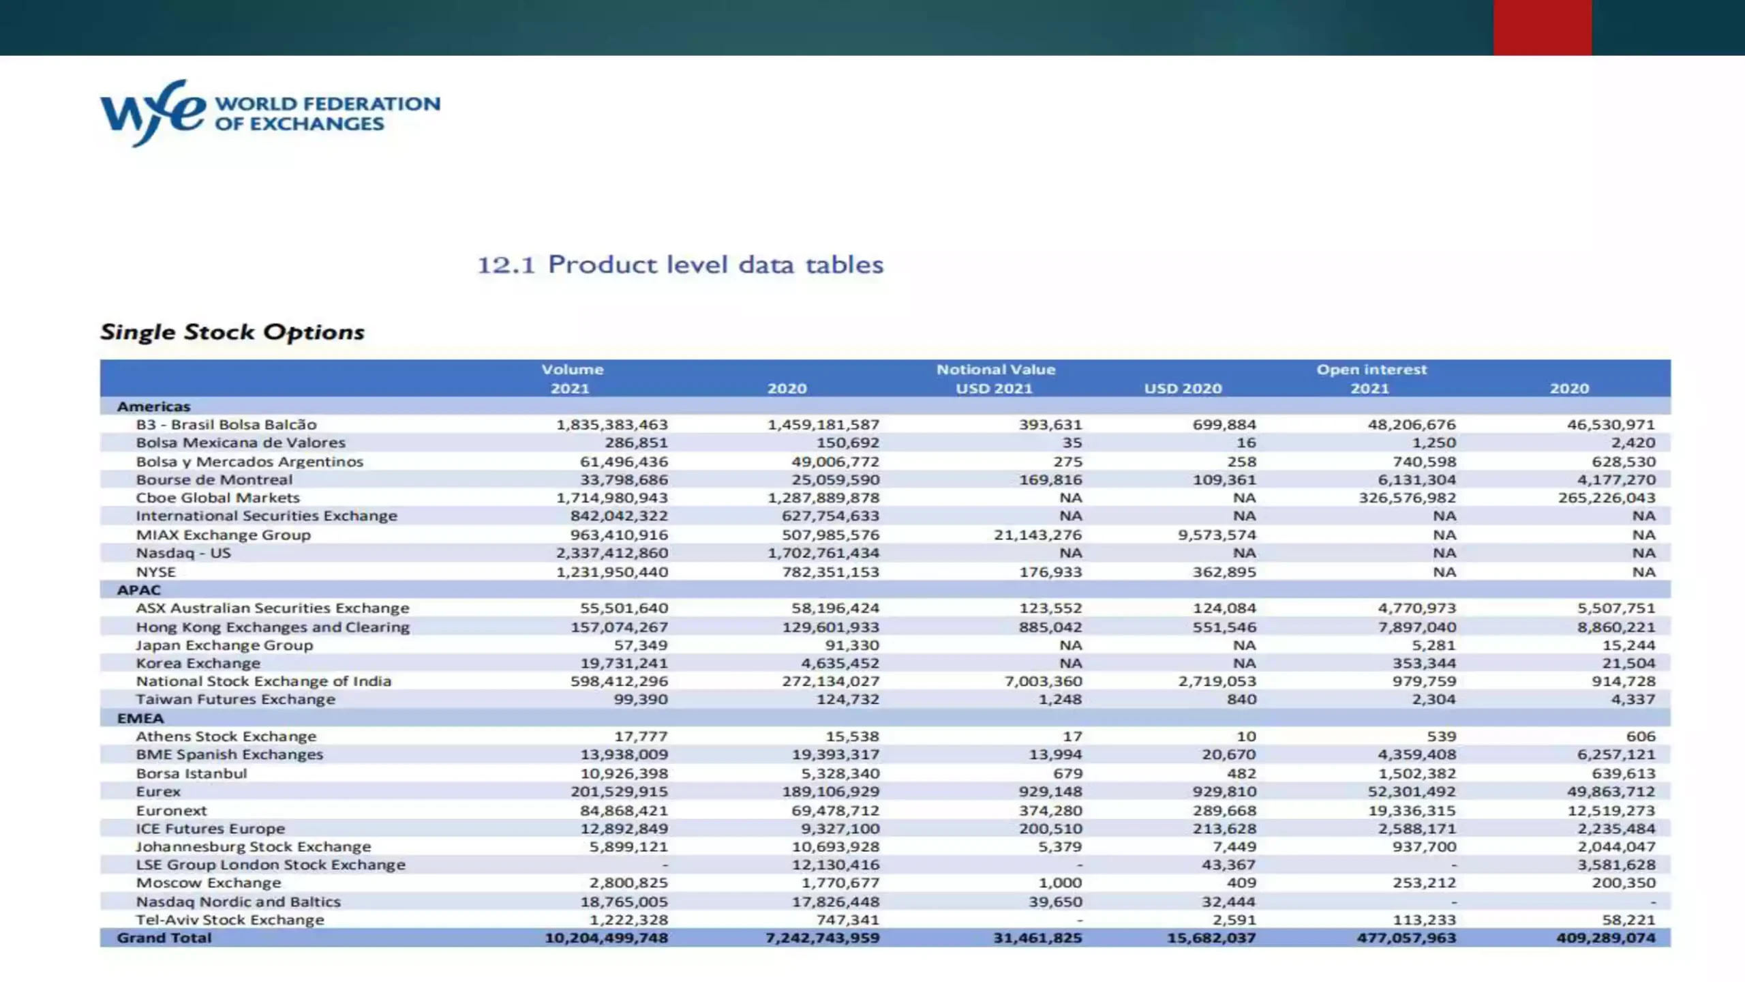
Task: Click the 'Open interest' column header
Action: [1371, 370]
